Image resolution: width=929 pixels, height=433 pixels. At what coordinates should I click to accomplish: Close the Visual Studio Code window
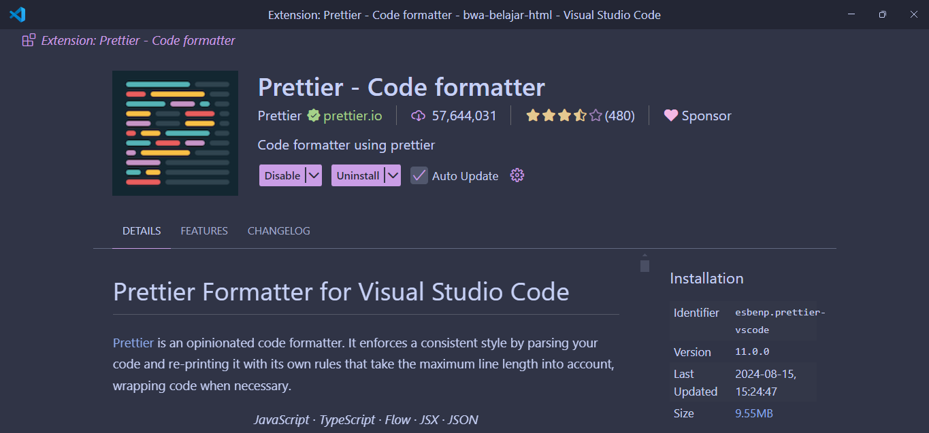(x=913, y=14)
